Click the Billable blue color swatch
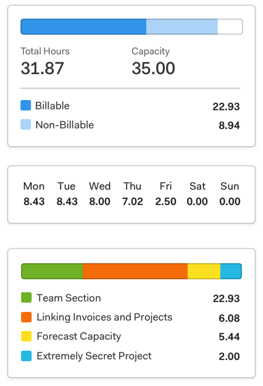 click(25, 106)
